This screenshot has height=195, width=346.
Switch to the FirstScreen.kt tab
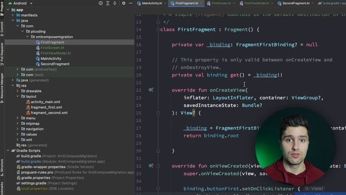coord(221,3)
